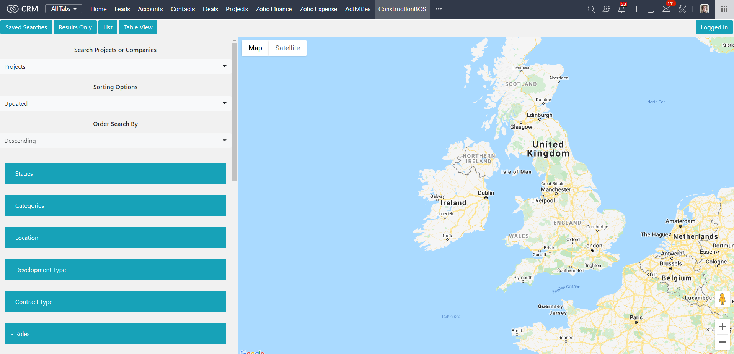Screen dimensions: 734x354
Task: Click Edinburgh on the map
Action: tap(539, 115)
